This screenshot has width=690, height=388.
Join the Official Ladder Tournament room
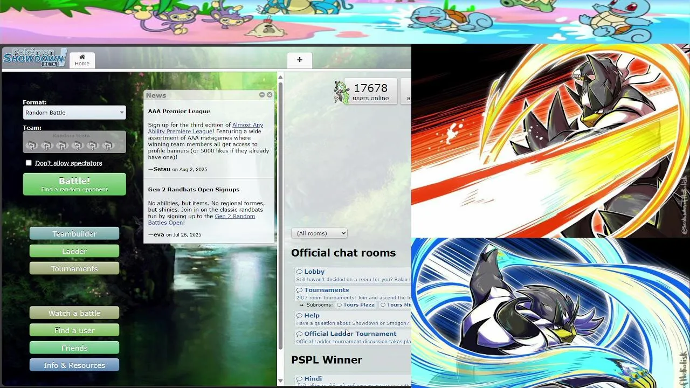(x=353, y=337)
